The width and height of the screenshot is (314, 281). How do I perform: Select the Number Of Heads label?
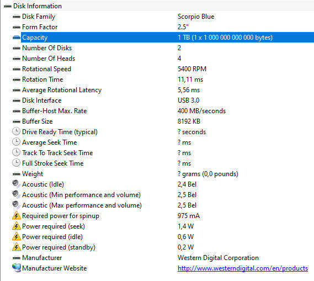(x=49, y=59)
